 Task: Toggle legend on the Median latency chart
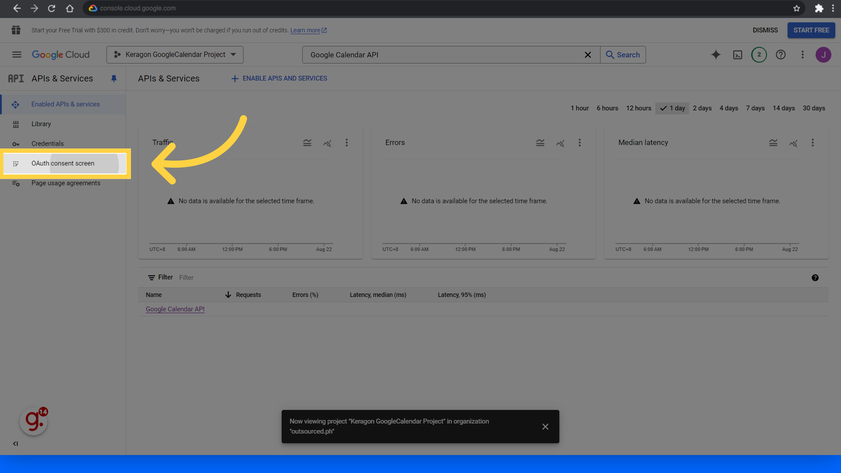[x=773, y=143]
